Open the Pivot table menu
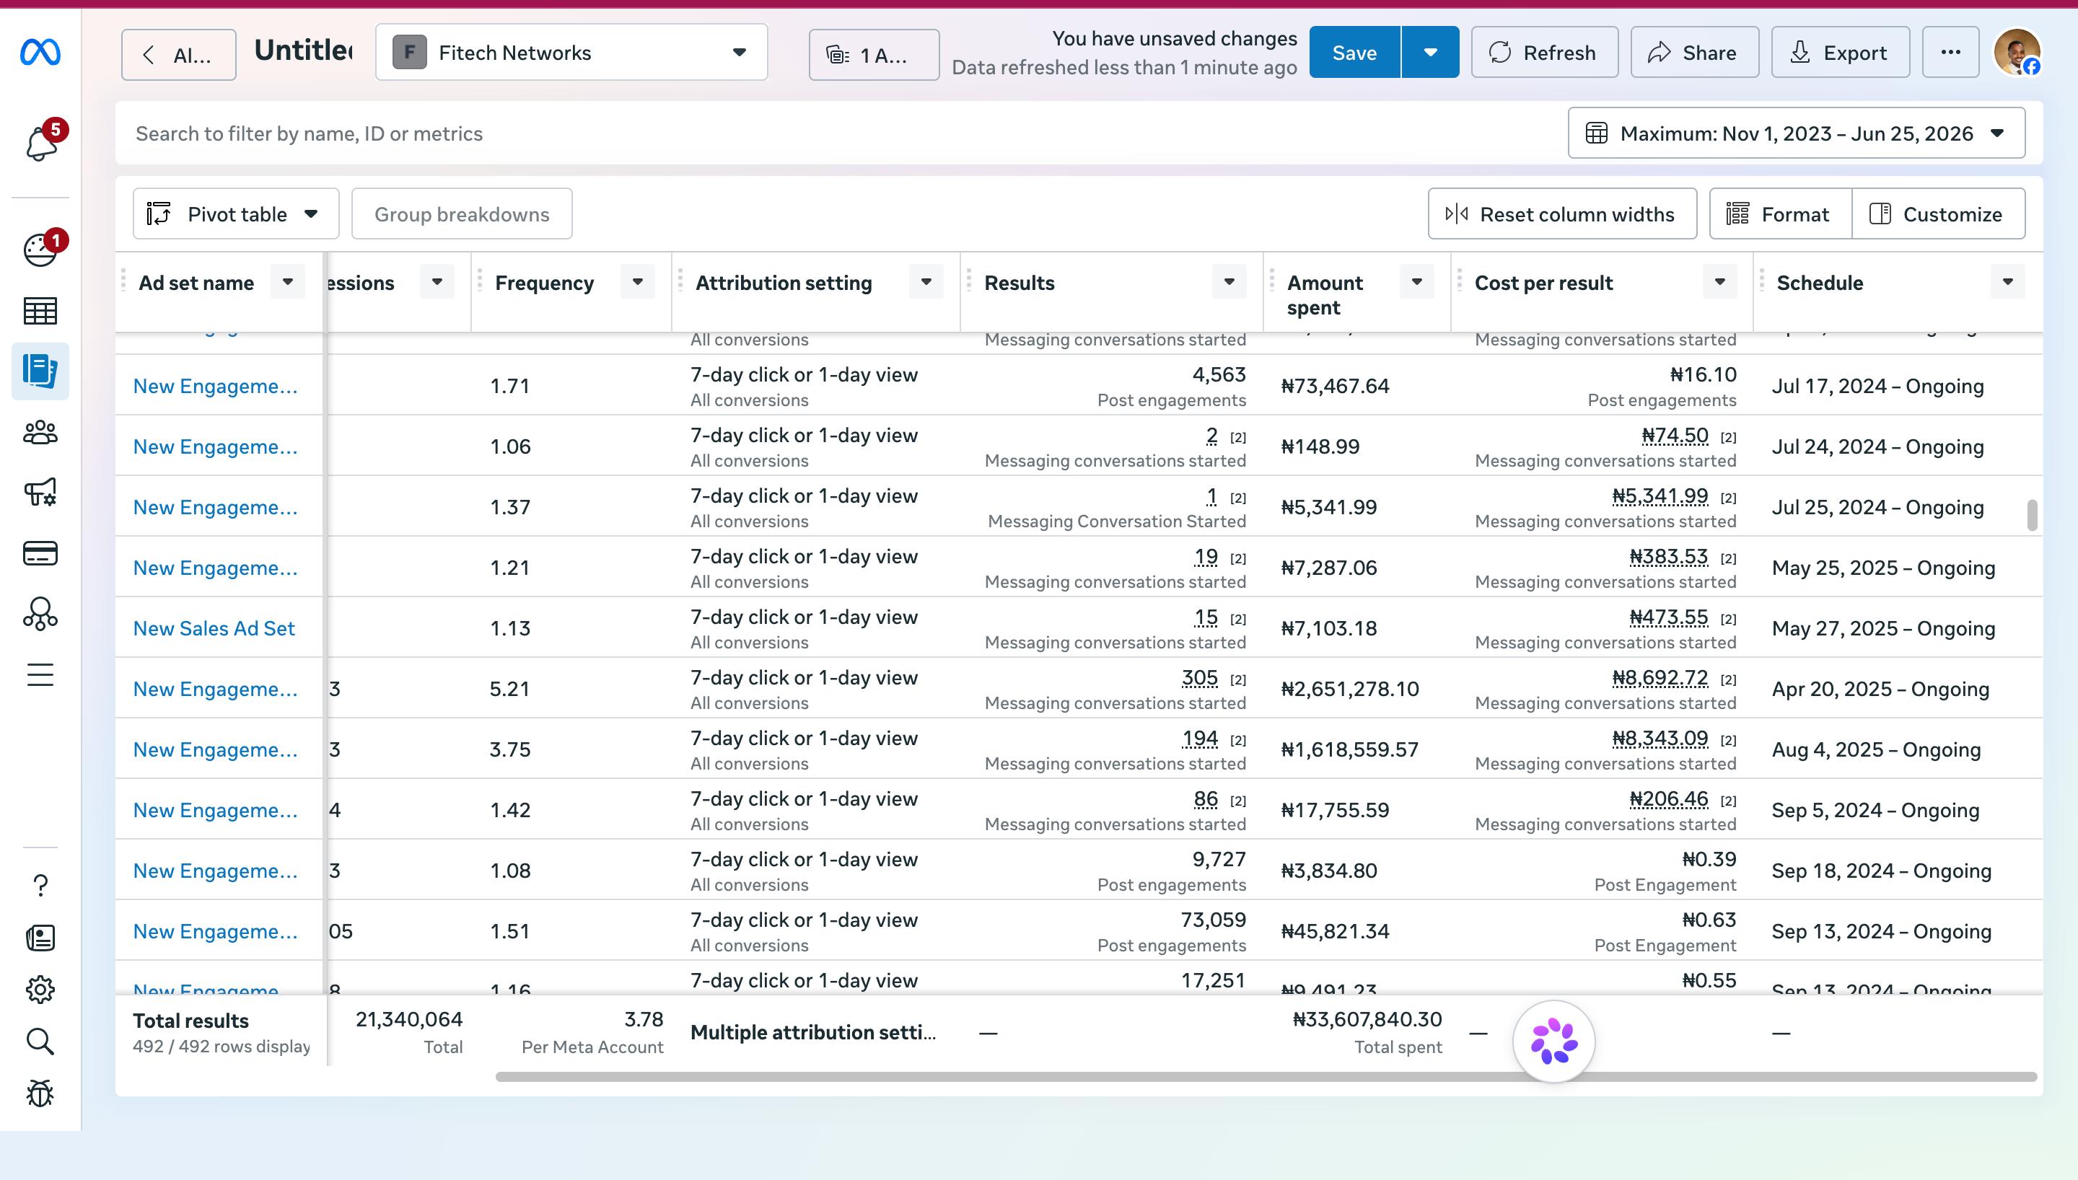Viewport: 2078px width, 1180px height. pyautogui.click(x=236, y=214)
